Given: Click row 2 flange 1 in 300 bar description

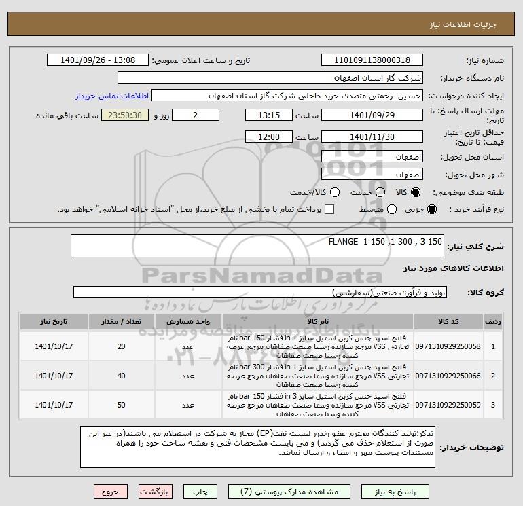Looking at the screenshot, I should coord(318,376).
